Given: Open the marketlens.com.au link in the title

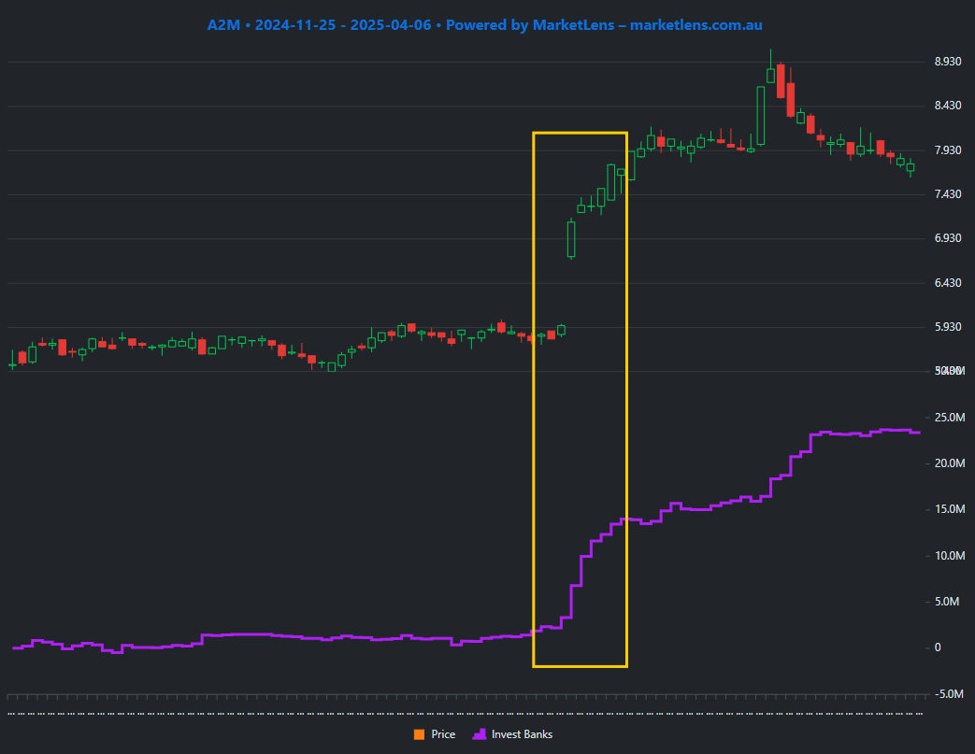Looking at the screenshot, I should [696, 25].
